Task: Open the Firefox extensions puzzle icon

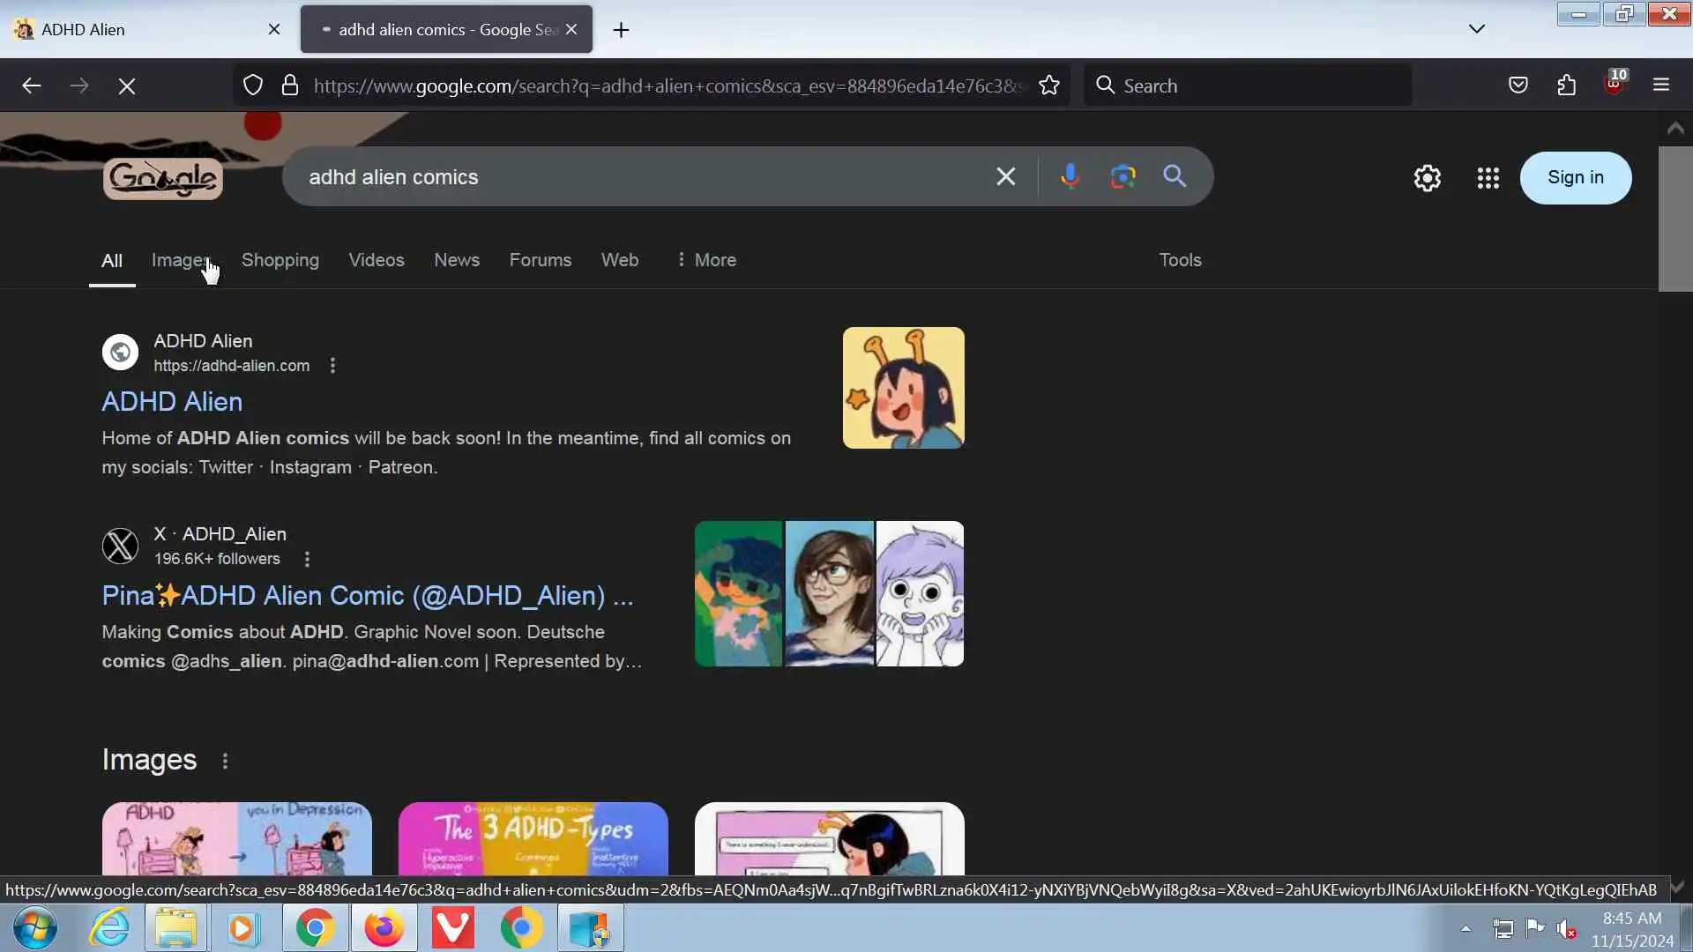Action: (x=1566, y=86)
